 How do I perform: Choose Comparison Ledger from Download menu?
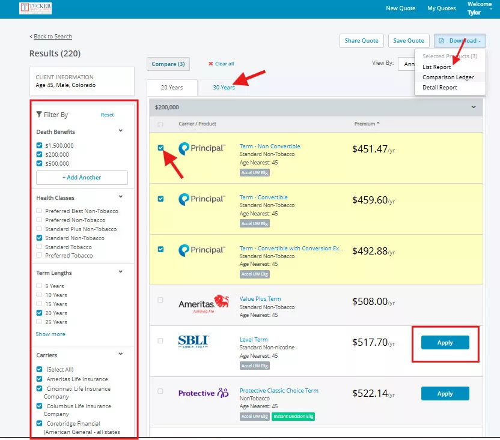pos(448,77)
